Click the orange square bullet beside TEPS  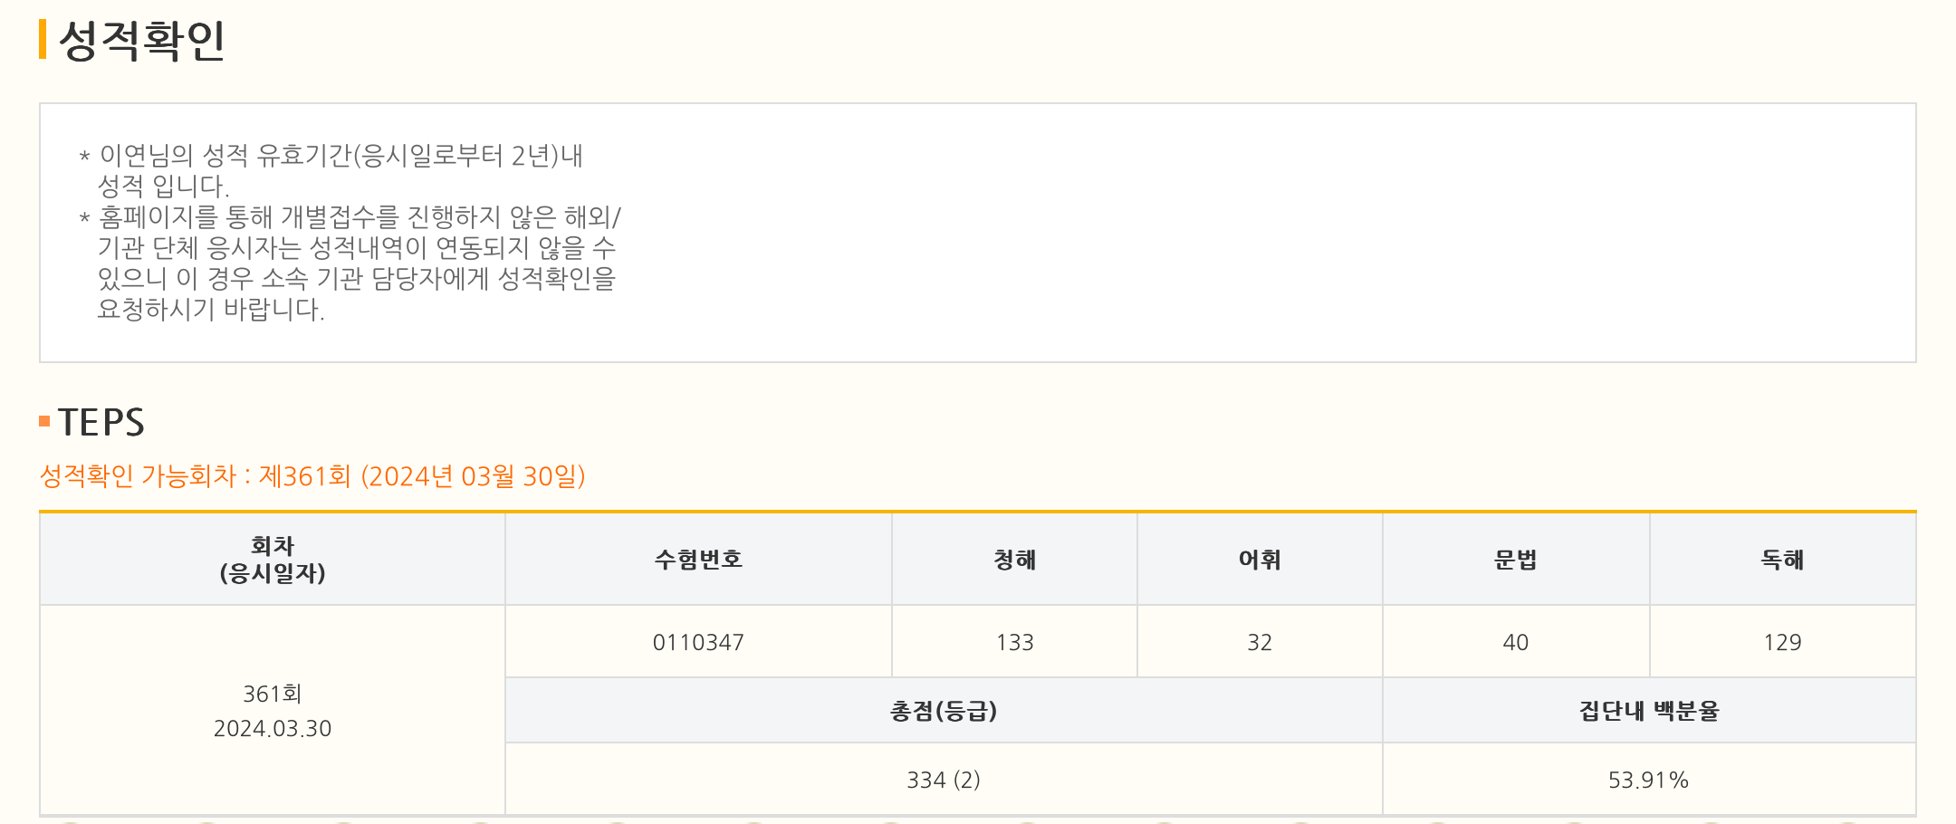(x=44, y=421)
